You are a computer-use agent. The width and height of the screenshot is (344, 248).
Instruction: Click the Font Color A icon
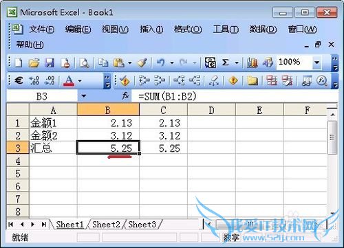click(x=69, y=80)
